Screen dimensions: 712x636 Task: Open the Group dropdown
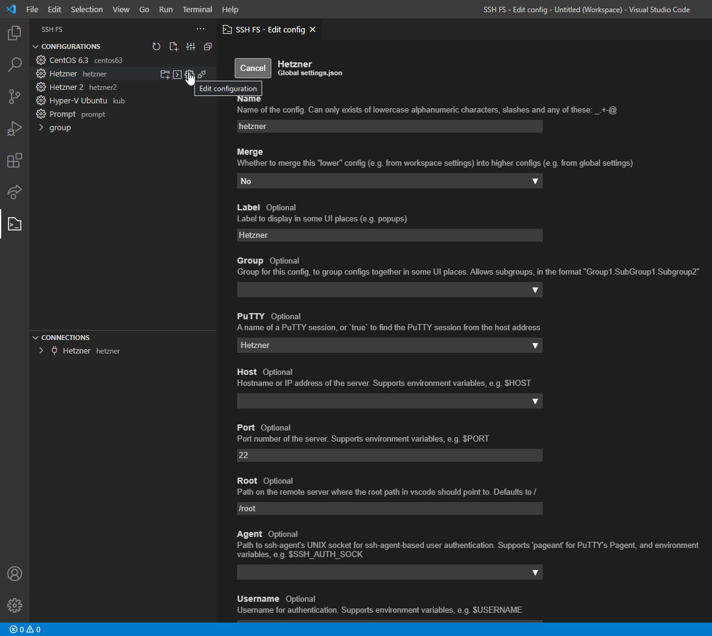(389, 290)
